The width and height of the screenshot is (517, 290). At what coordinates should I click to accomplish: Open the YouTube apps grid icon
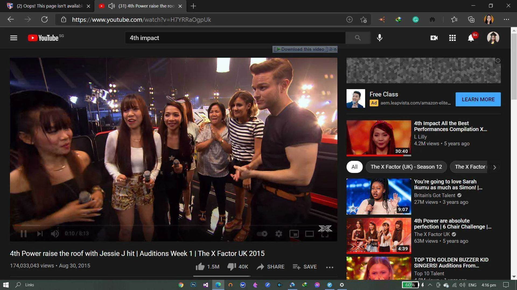click(452, 38)
